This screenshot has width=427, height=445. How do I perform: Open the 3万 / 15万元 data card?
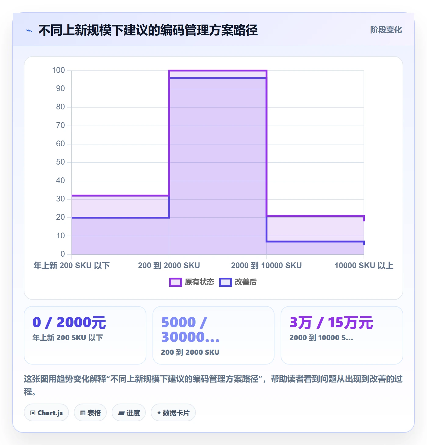[x=342, y=335]
